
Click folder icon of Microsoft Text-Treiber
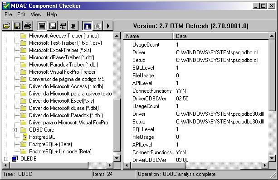tap(23, 43)
